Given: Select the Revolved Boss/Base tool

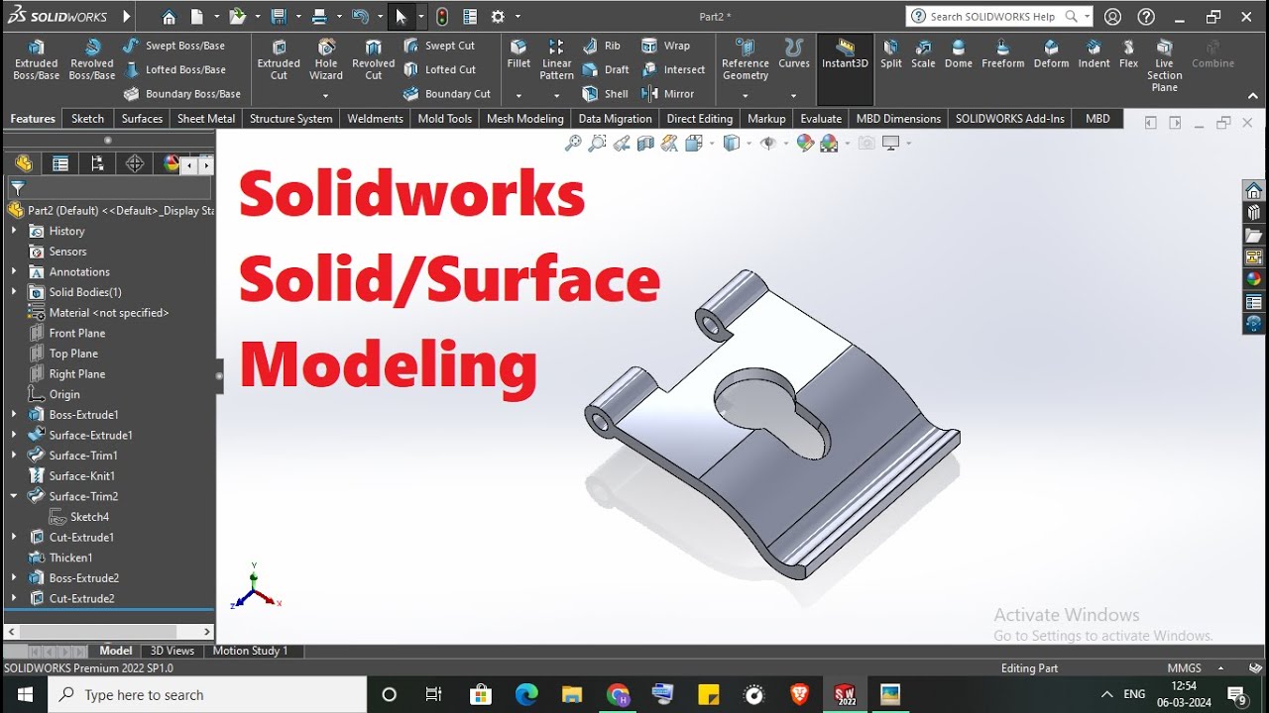Looking at the screenshot, I should click(92, 60).
